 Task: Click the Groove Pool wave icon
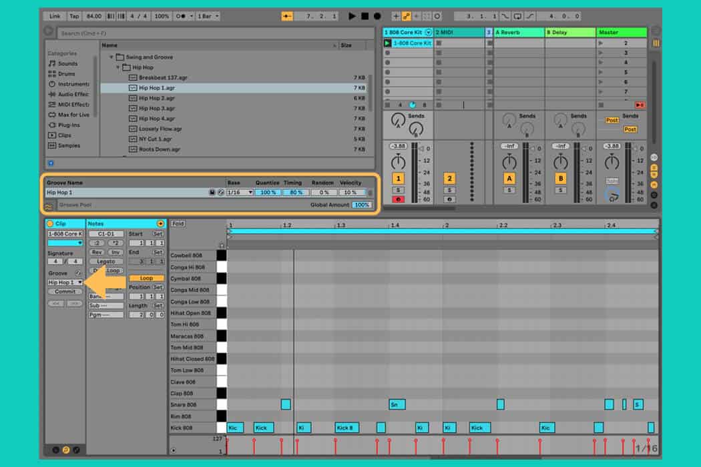click(x=49, y=205)
